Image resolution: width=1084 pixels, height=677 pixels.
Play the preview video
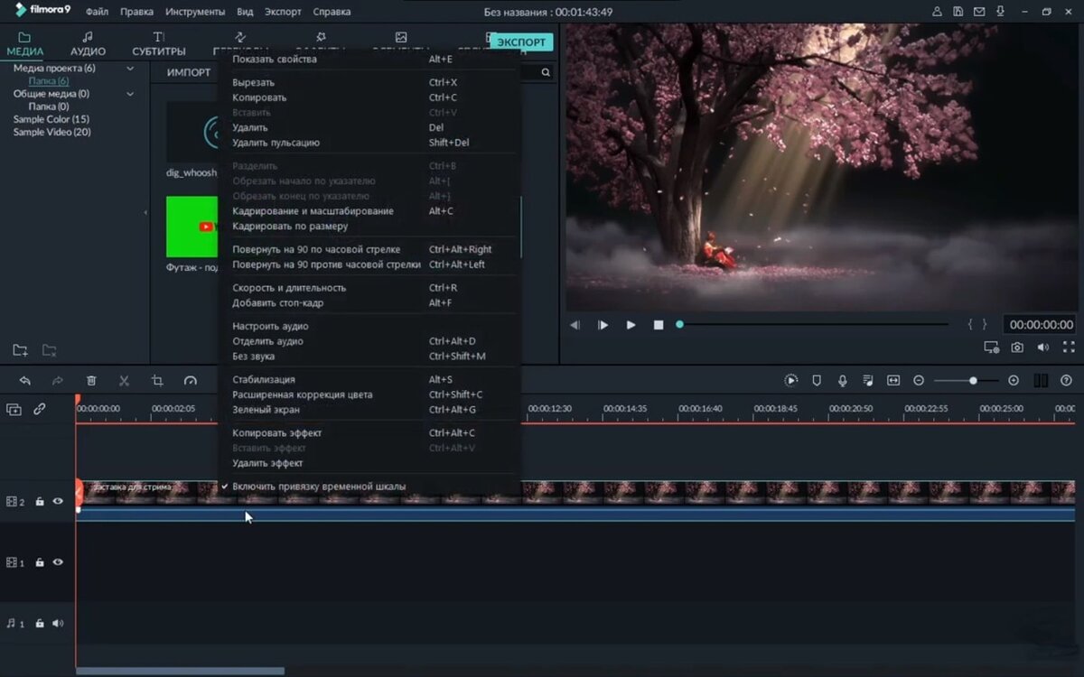pos(631,325)
